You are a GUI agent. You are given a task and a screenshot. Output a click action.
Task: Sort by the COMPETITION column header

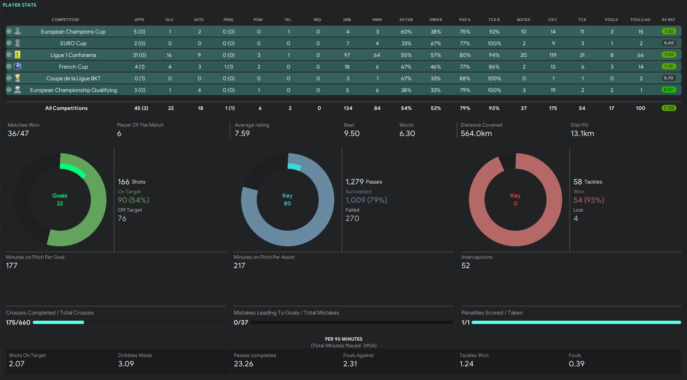[x=65, y=19]
